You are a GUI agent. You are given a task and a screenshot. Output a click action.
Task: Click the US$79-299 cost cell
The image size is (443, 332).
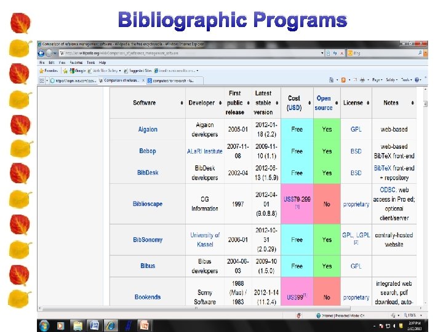pos(297,204)
